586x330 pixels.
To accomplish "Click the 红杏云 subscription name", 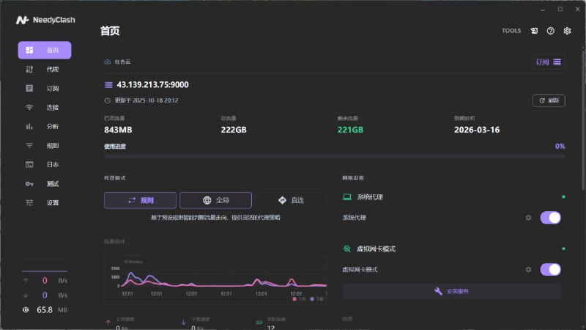I will (122, 62).
